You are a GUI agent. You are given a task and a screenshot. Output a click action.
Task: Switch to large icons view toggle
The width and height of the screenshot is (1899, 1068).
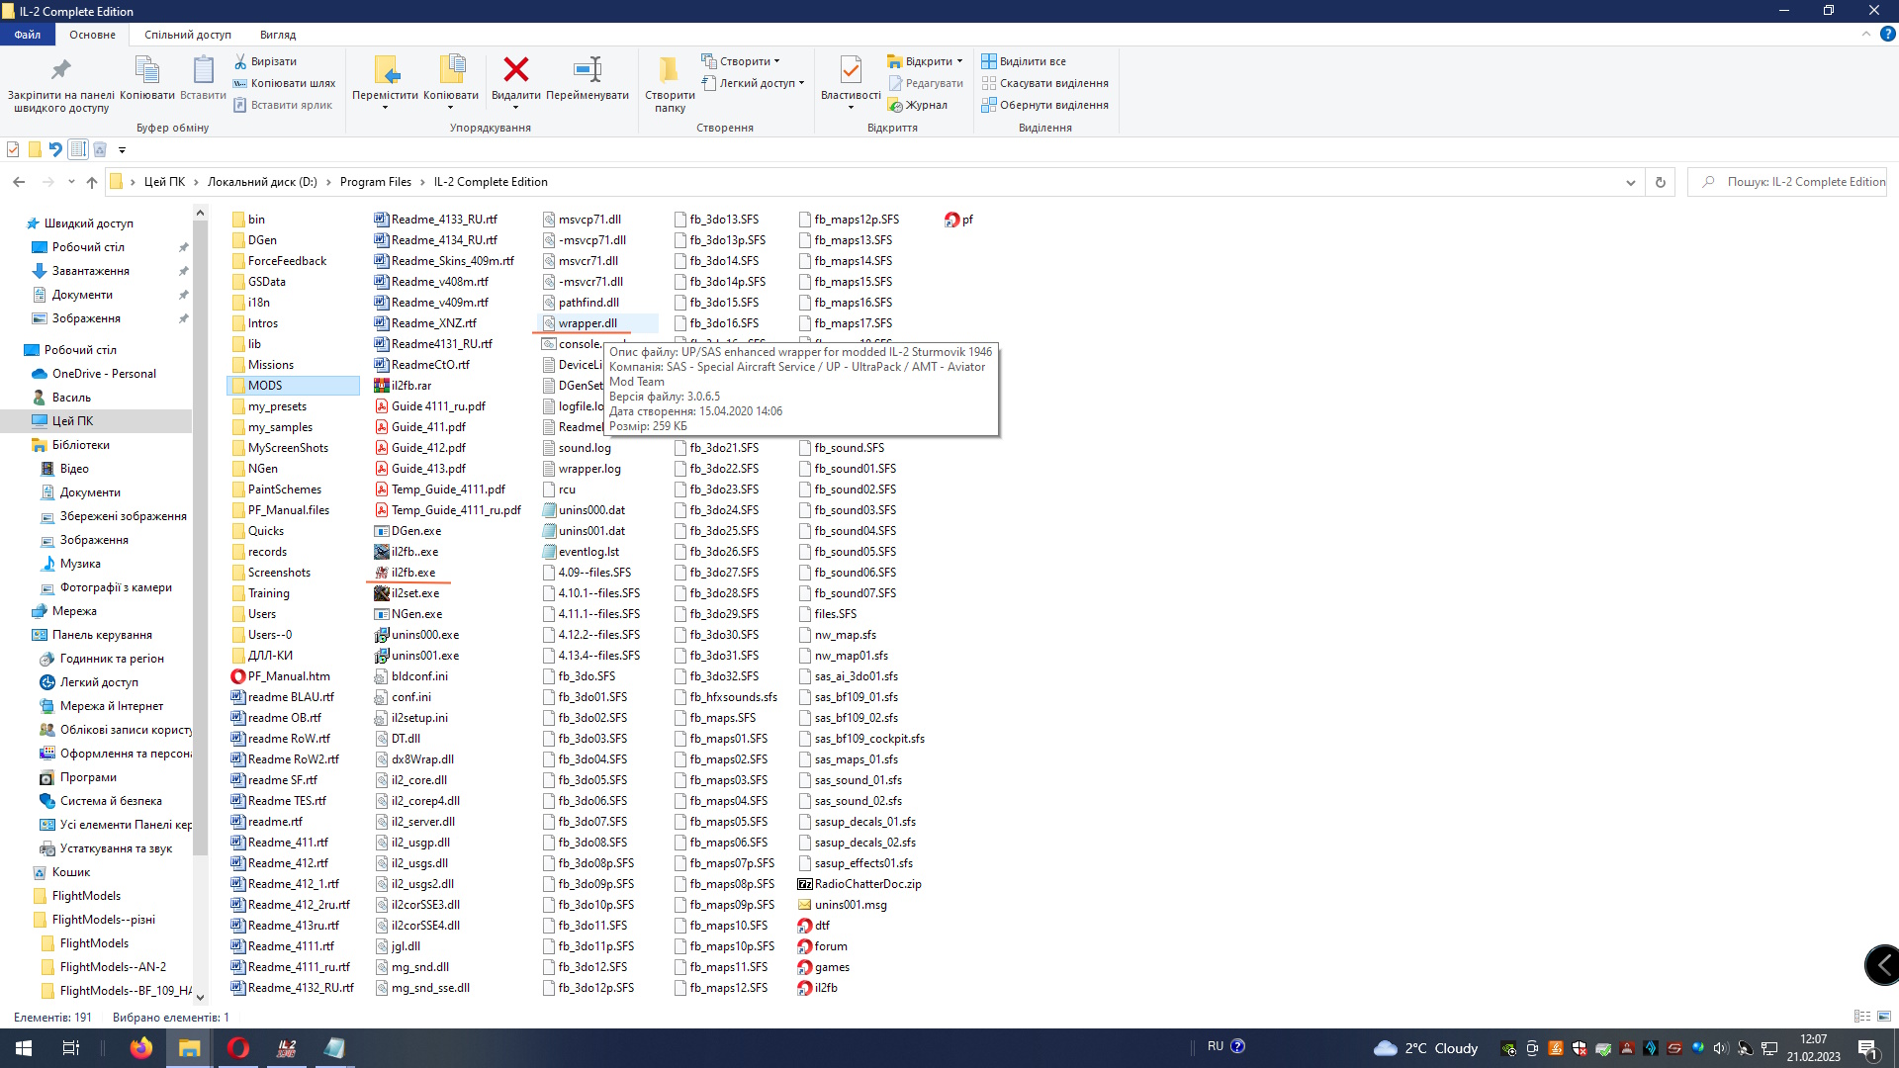tap(1884, 1017)
